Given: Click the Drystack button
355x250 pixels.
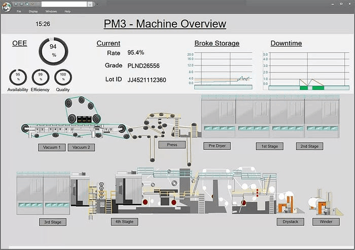Looking at the screenshot, I should click(x=290, y=222).
